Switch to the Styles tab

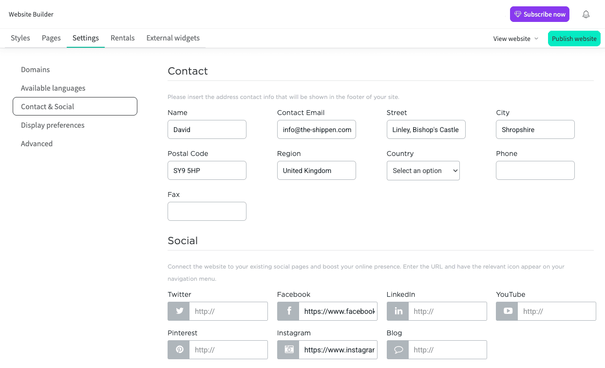pyautogui.click(x=20, y=38)
